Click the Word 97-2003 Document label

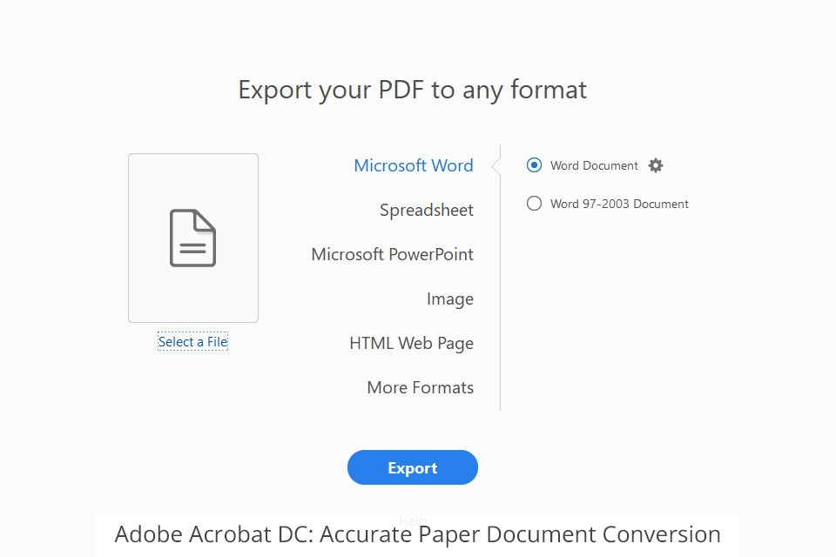(619, 204)
